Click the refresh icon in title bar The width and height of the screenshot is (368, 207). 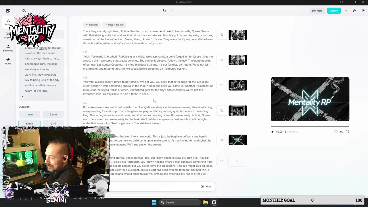pos(342,2)
